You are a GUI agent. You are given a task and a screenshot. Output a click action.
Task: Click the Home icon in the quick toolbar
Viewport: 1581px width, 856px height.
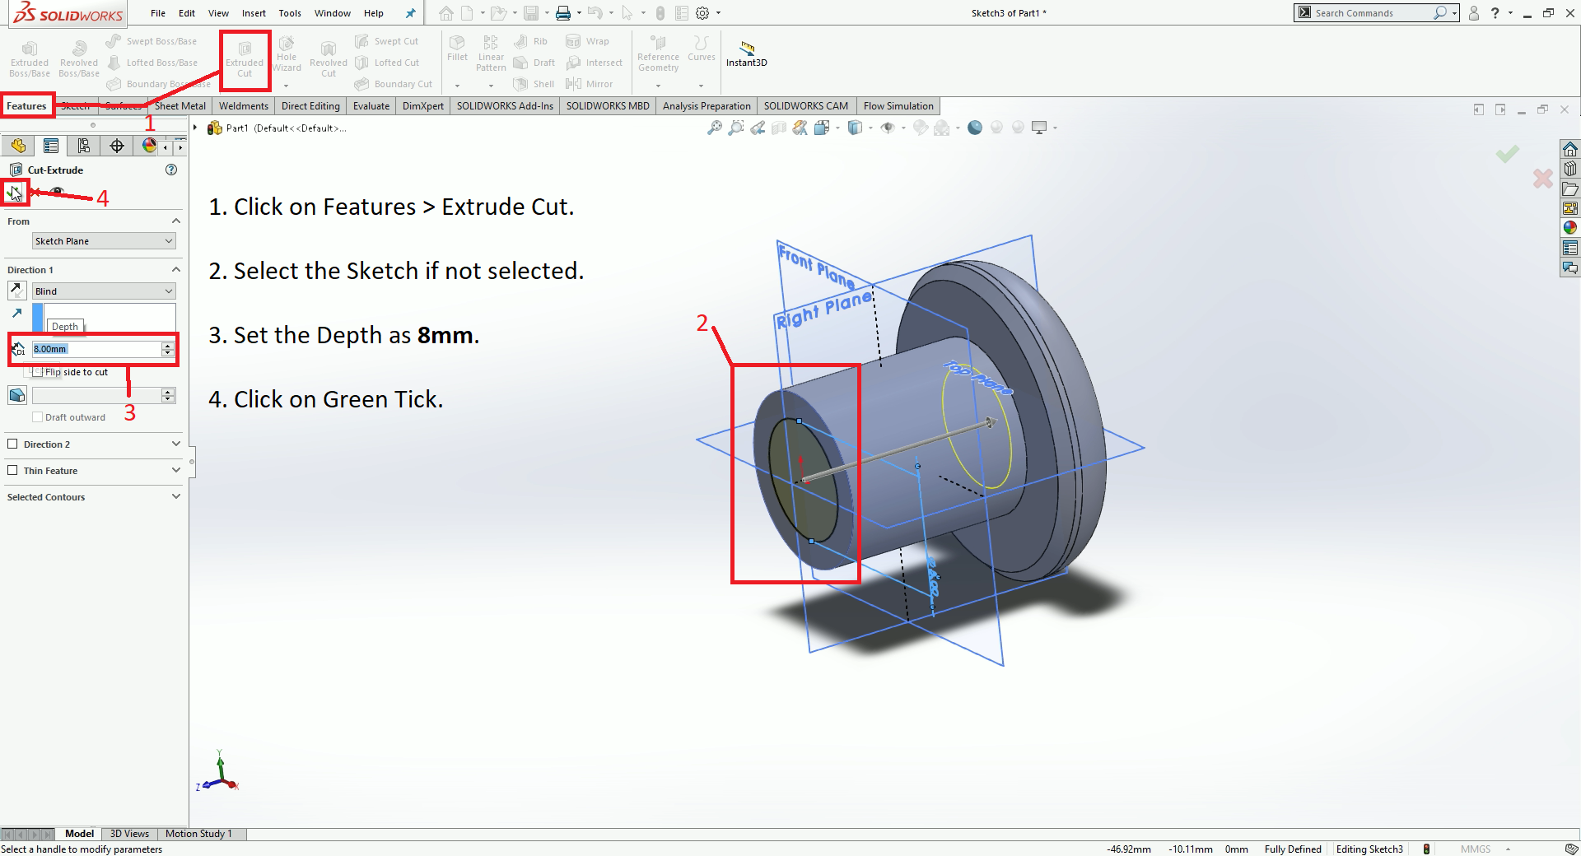(445, 13)
